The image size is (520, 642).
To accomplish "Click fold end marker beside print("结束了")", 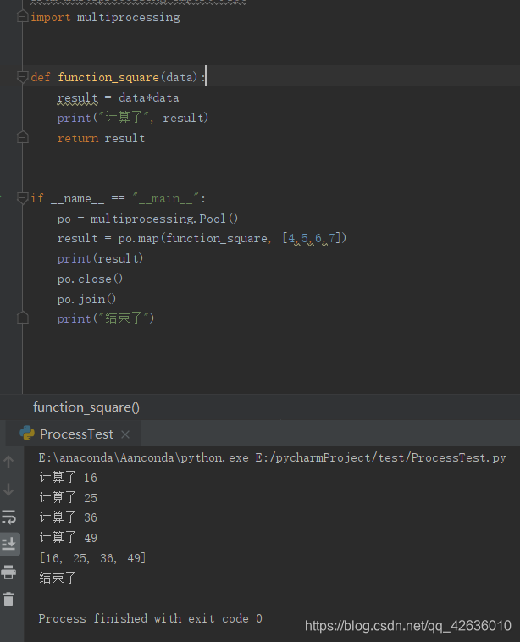I will tap(23, 318).
